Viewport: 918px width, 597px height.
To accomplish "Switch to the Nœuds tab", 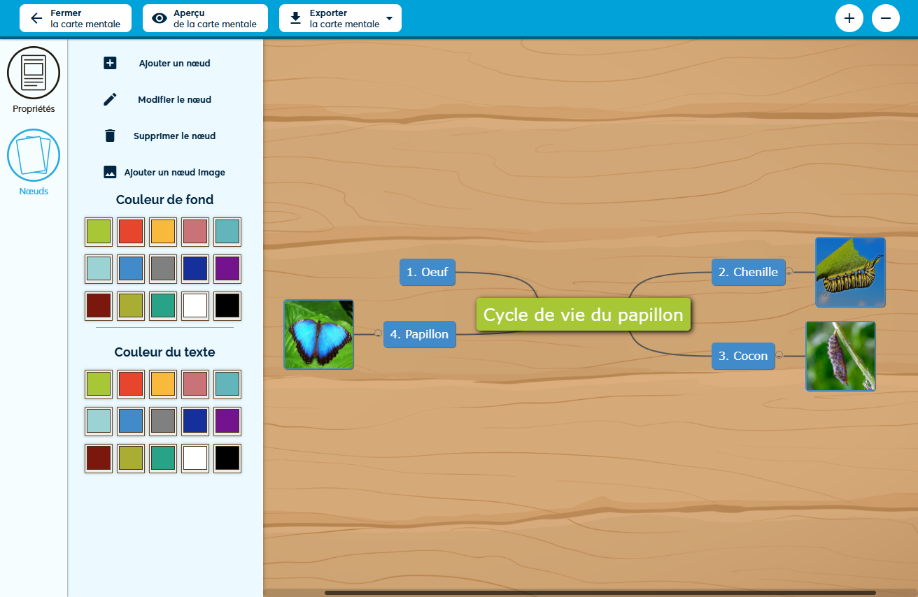I will [x=34, y=156].
